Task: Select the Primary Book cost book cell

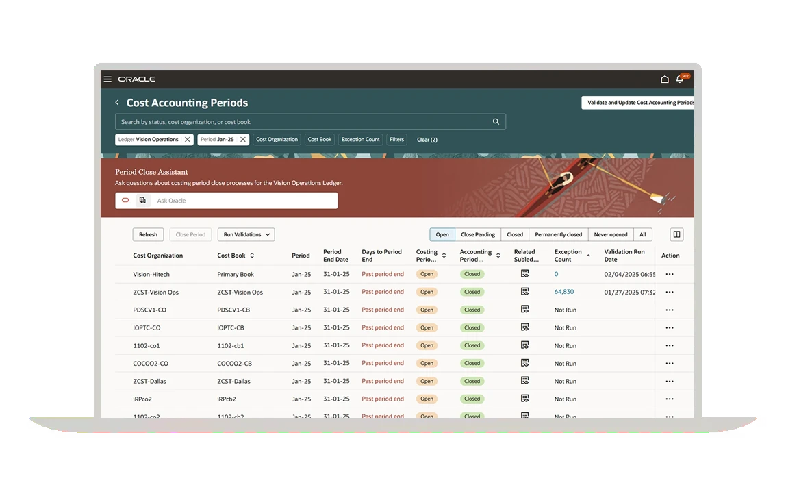Action: point(236,274)
